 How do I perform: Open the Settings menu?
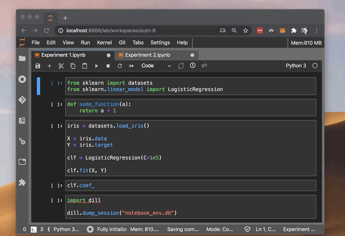pyautogui.click(x=160, y=43)
